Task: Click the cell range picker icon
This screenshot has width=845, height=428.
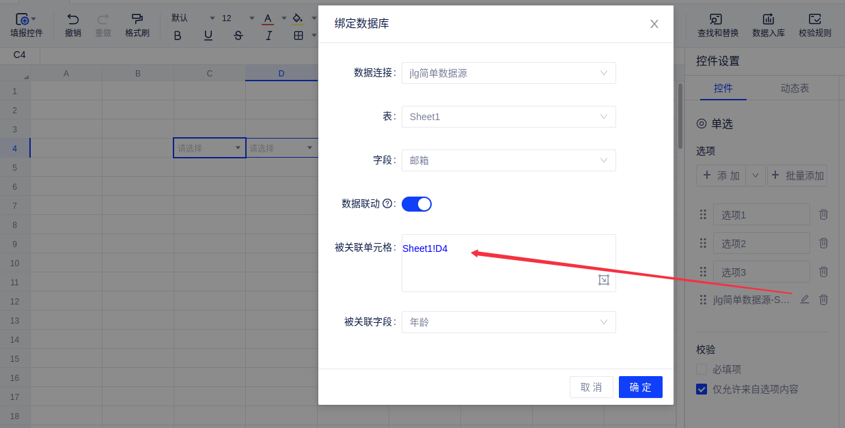Action: tap(603, 280)
